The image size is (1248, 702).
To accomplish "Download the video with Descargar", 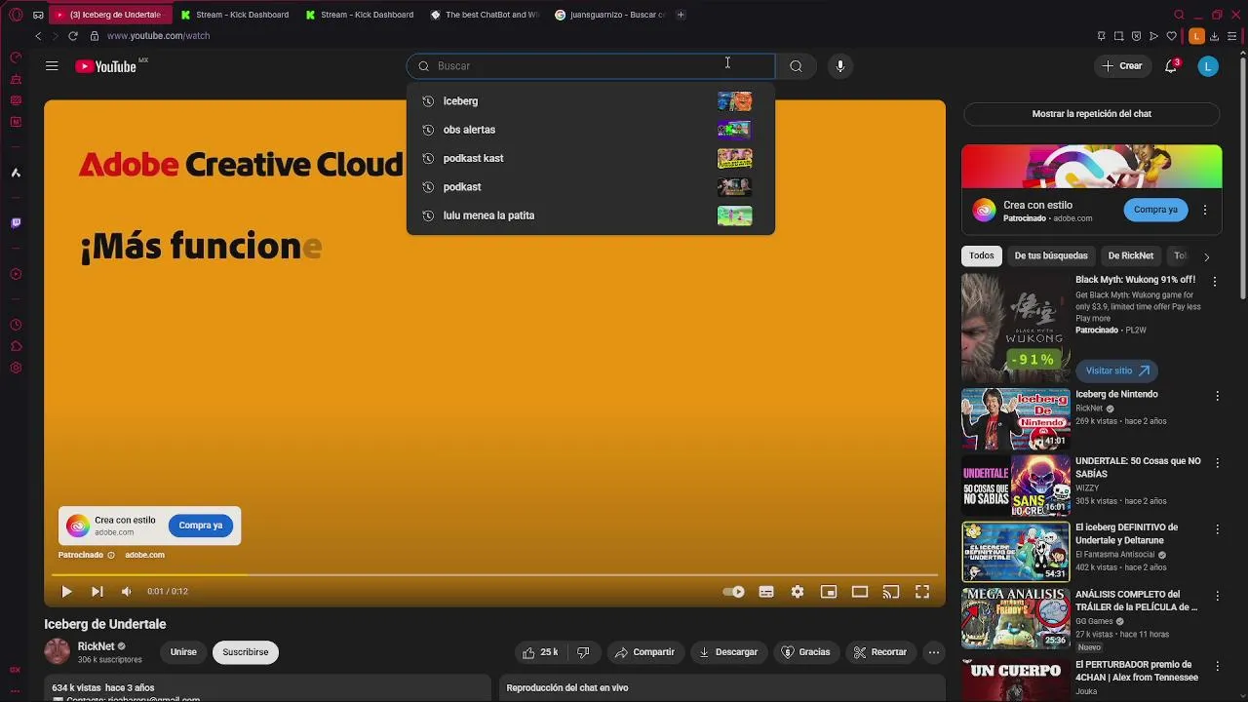I will point(729,652).
